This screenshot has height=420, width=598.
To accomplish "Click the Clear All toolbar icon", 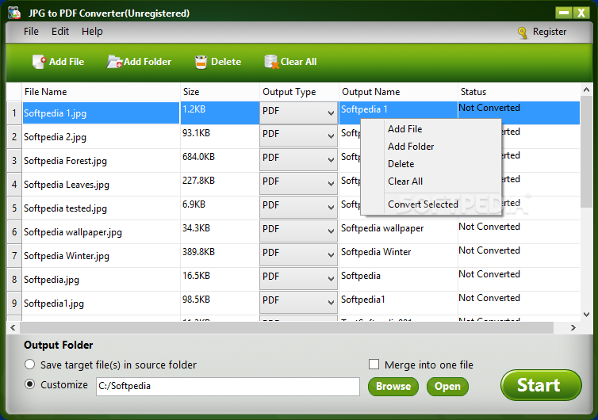I will 271,62.
